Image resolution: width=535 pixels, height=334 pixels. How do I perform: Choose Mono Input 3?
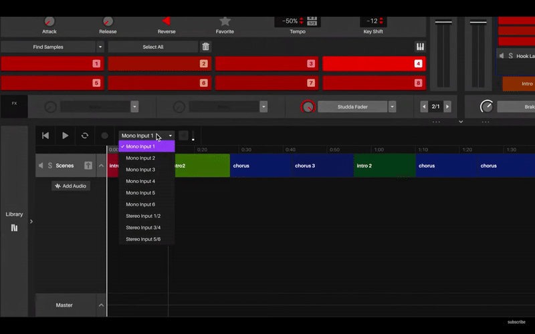146,170
